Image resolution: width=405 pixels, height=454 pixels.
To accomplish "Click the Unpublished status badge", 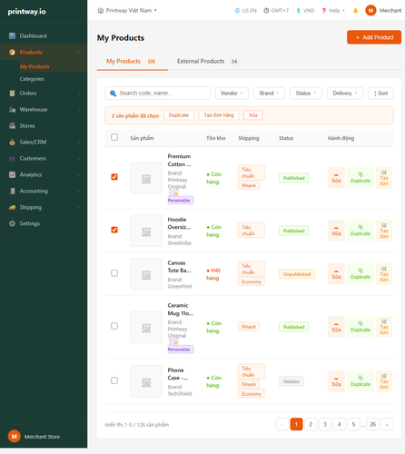I will (297, 274).
